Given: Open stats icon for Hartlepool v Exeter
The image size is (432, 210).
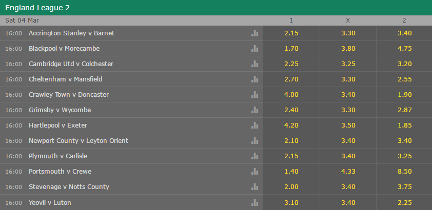Looking at the screenshot, I should [254, 125].
